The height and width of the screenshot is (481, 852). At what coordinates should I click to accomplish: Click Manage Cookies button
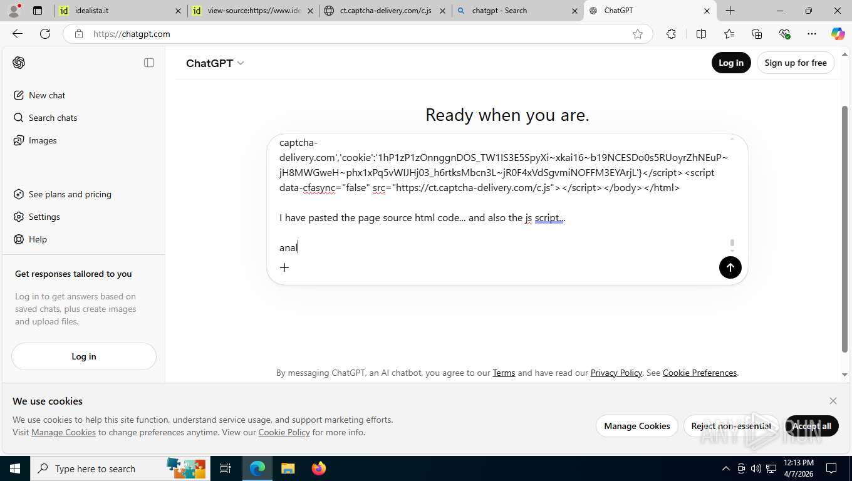(x=637, y=426)
